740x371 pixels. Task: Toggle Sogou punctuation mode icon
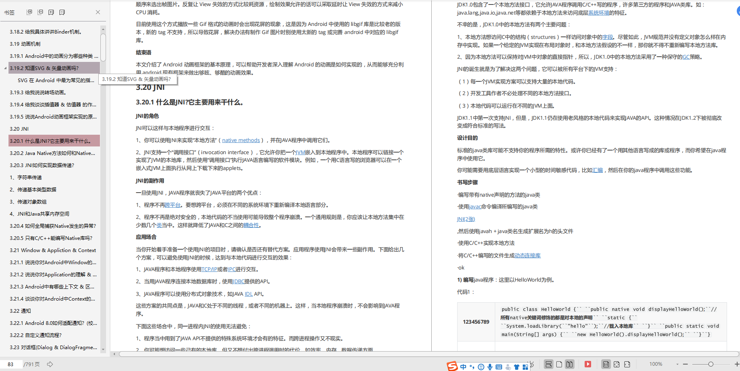pos(472,367)
